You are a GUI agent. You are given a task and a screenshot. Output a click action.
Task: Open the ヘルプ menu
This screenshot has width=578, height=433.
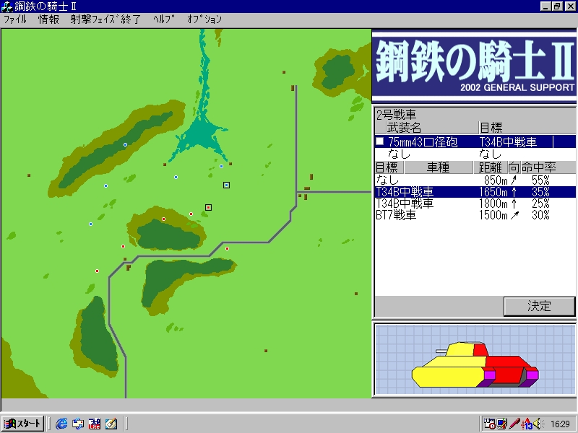164,19
